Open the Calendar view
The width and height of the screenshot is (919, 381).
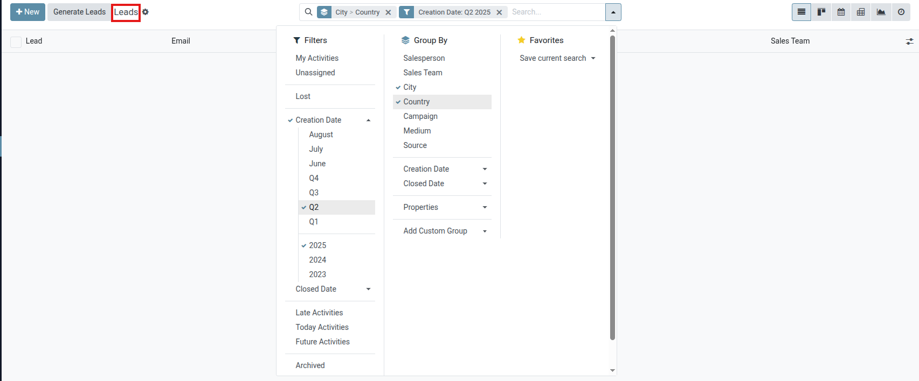point(841,12)
